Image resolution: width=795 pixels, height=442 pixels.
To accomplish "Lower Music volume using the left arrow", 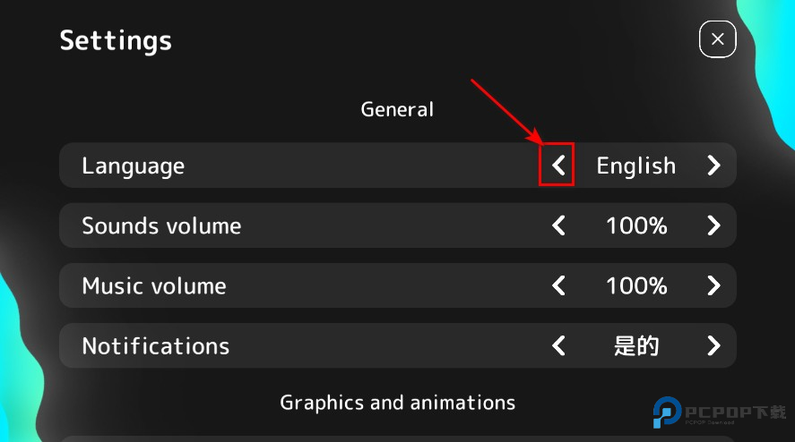I will click(x=558, y=285).
